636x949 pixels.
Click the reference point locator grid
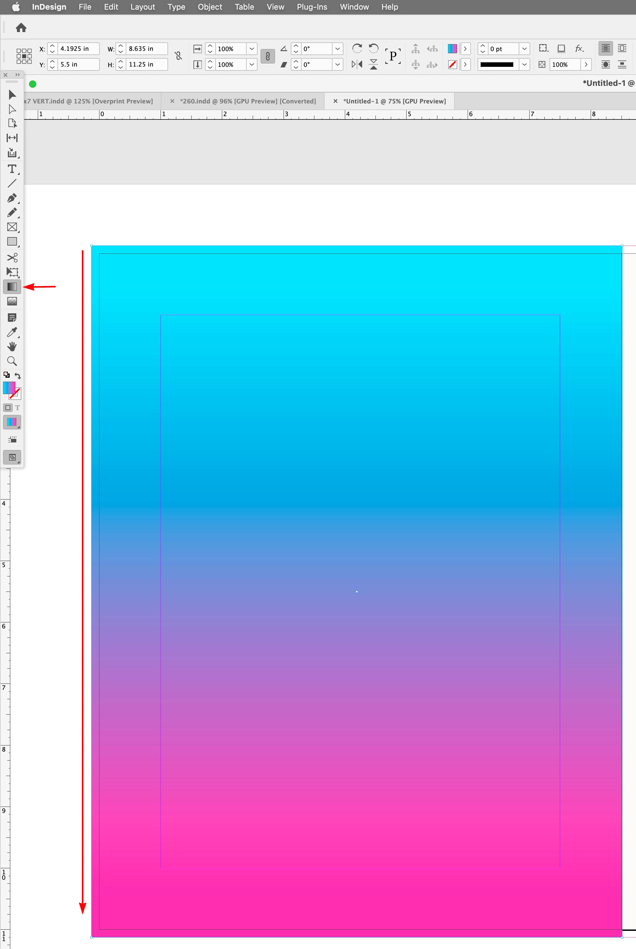click(24, 56)
